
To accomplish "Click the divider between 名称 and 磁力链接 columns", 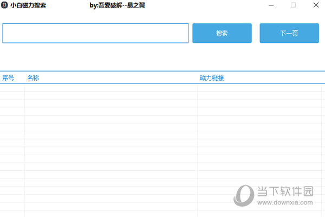I will (x=197, y=78).
